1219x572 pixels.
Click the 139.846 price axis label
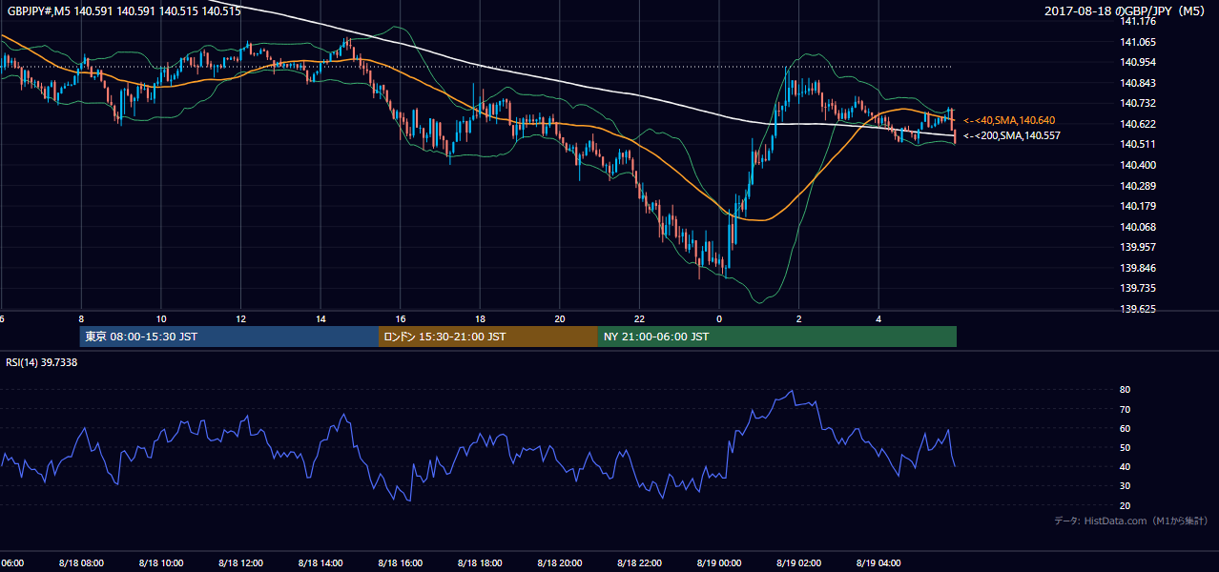1139,268
